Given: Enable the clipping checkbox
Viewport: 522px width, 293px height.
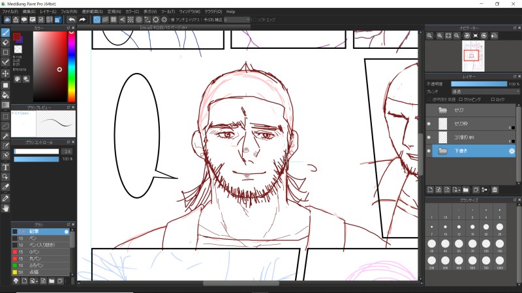Looking at the screenshot, I should [x=461, y=100].
